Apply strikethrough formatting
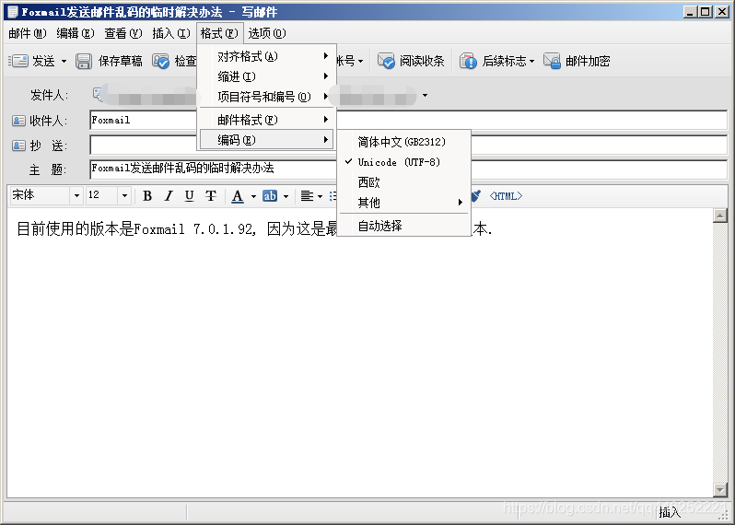Screen dimensions: 735x525 (x=211, y=196)
